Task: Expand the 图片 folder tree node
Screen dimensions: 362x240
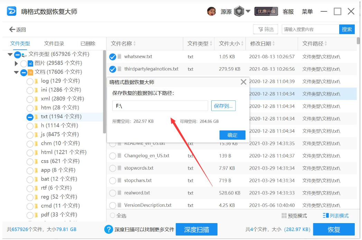Action: [x=16, y=63]
